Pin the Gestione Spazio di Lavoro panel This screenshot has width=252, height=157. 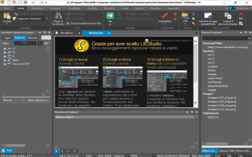click(x=44, y=32)
